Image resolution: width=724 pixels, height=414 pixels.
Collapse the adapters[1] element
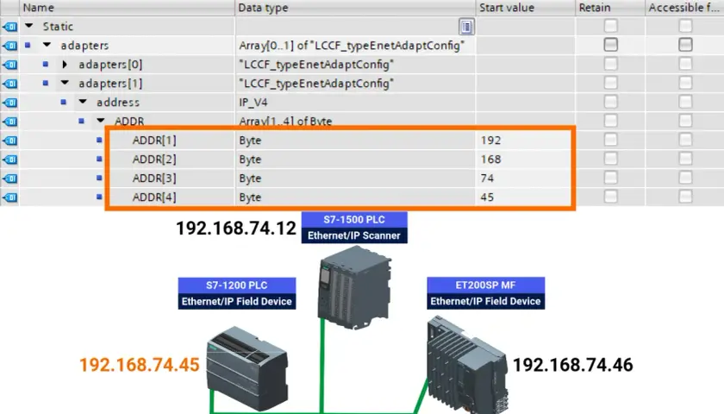(65, 83)
